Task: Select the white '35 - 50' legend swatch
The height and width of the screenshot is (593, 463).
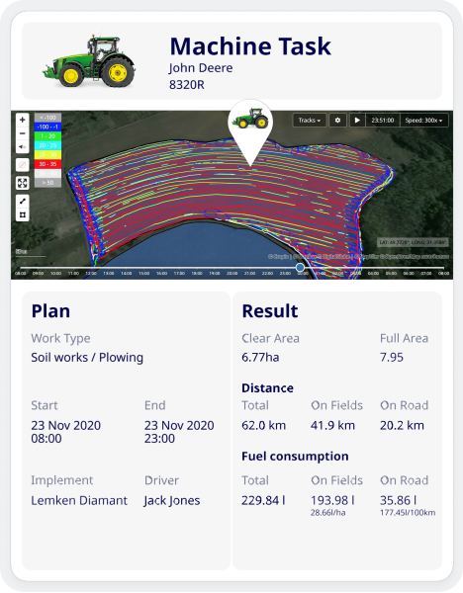Action: pos(47,173)
